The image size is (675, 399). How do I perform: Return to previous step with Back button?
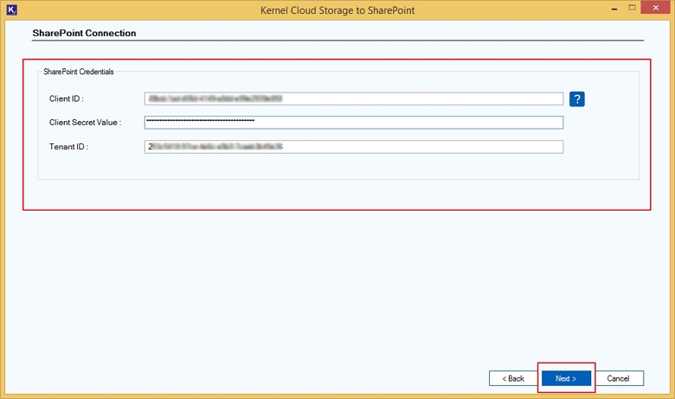point(513,378)
